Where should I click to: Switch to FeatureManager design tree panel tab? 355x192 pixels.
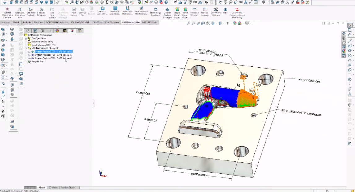(x=28, y=31)
